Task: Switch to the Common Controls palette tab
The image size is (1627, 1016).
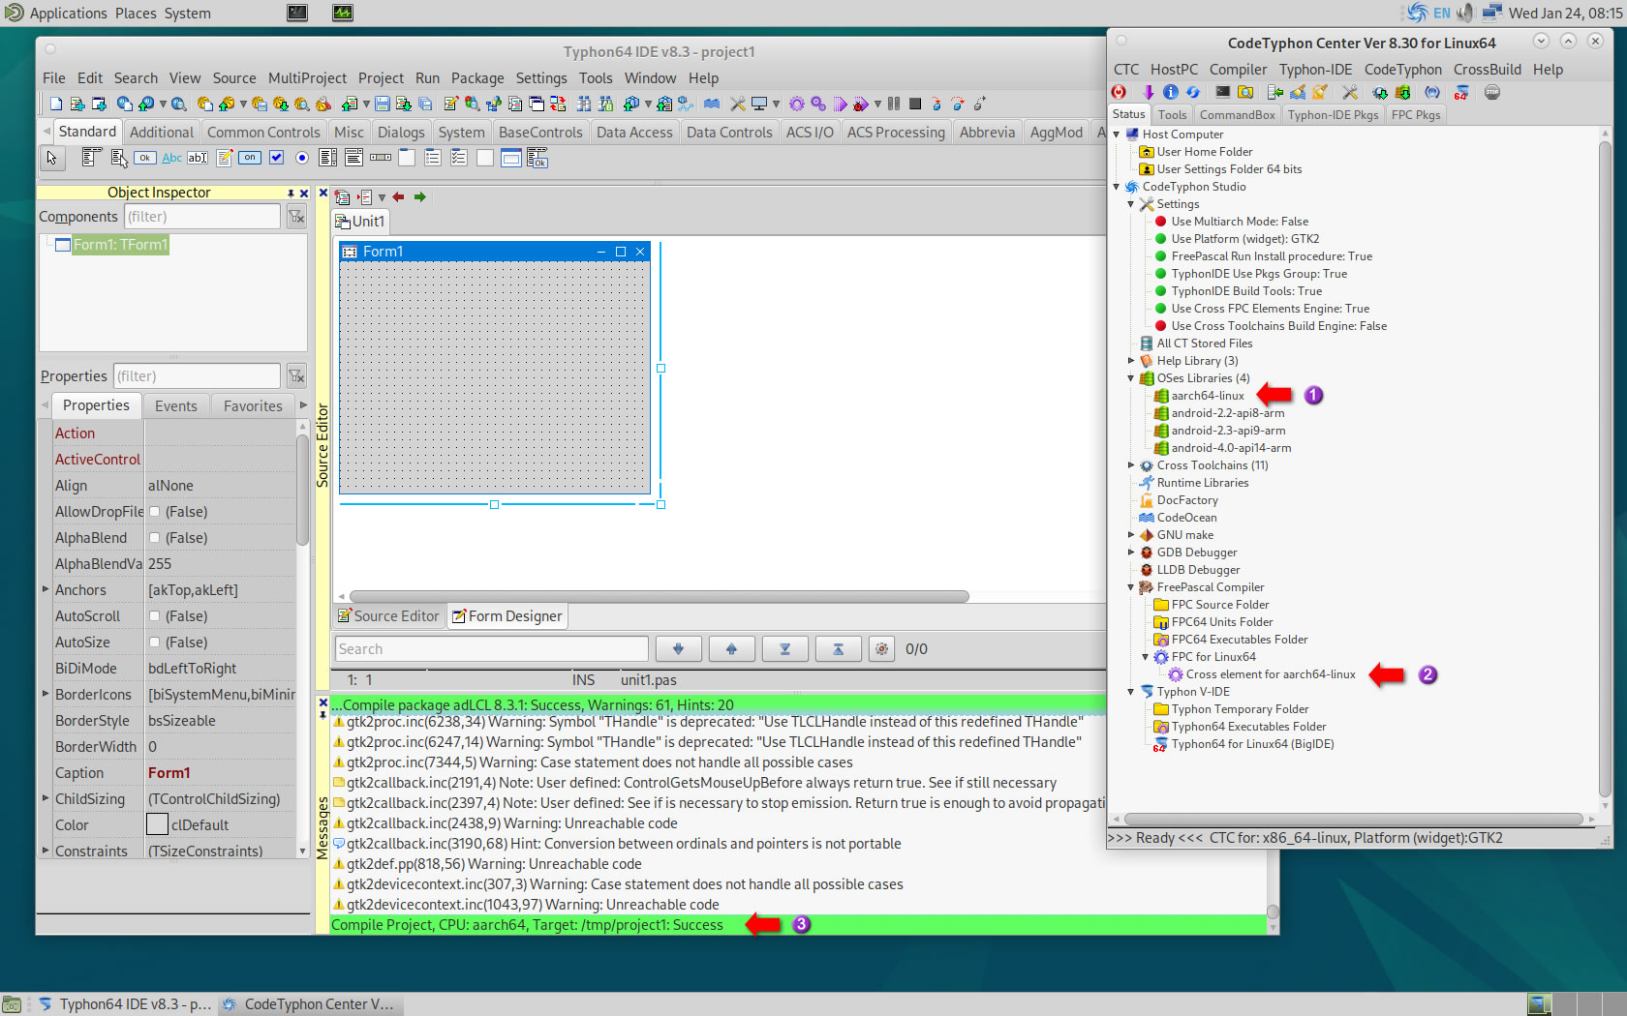Action: [263, 133]
